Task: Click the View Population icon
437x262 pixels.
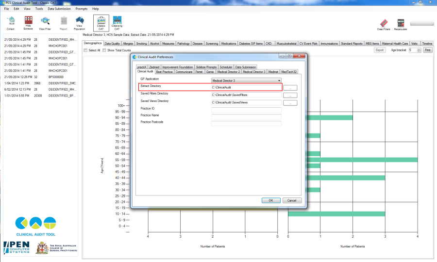Action: (80, 23)
